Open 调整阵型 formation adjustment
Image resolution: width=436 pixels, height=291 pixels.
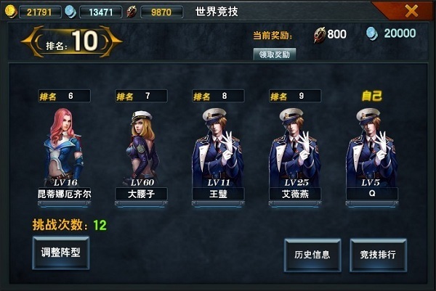tap(60, 253)
